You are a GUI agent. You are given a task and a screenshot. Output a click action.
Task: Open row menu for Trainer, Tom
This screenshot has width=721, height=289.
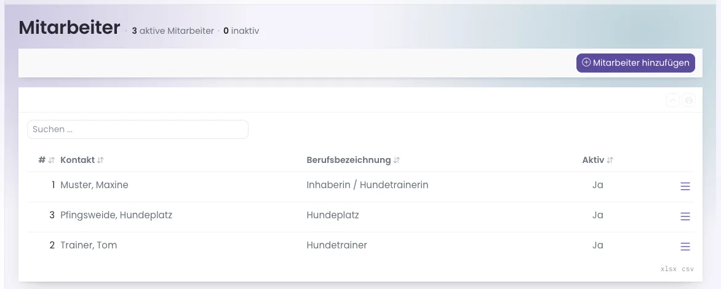coord(685,247)
